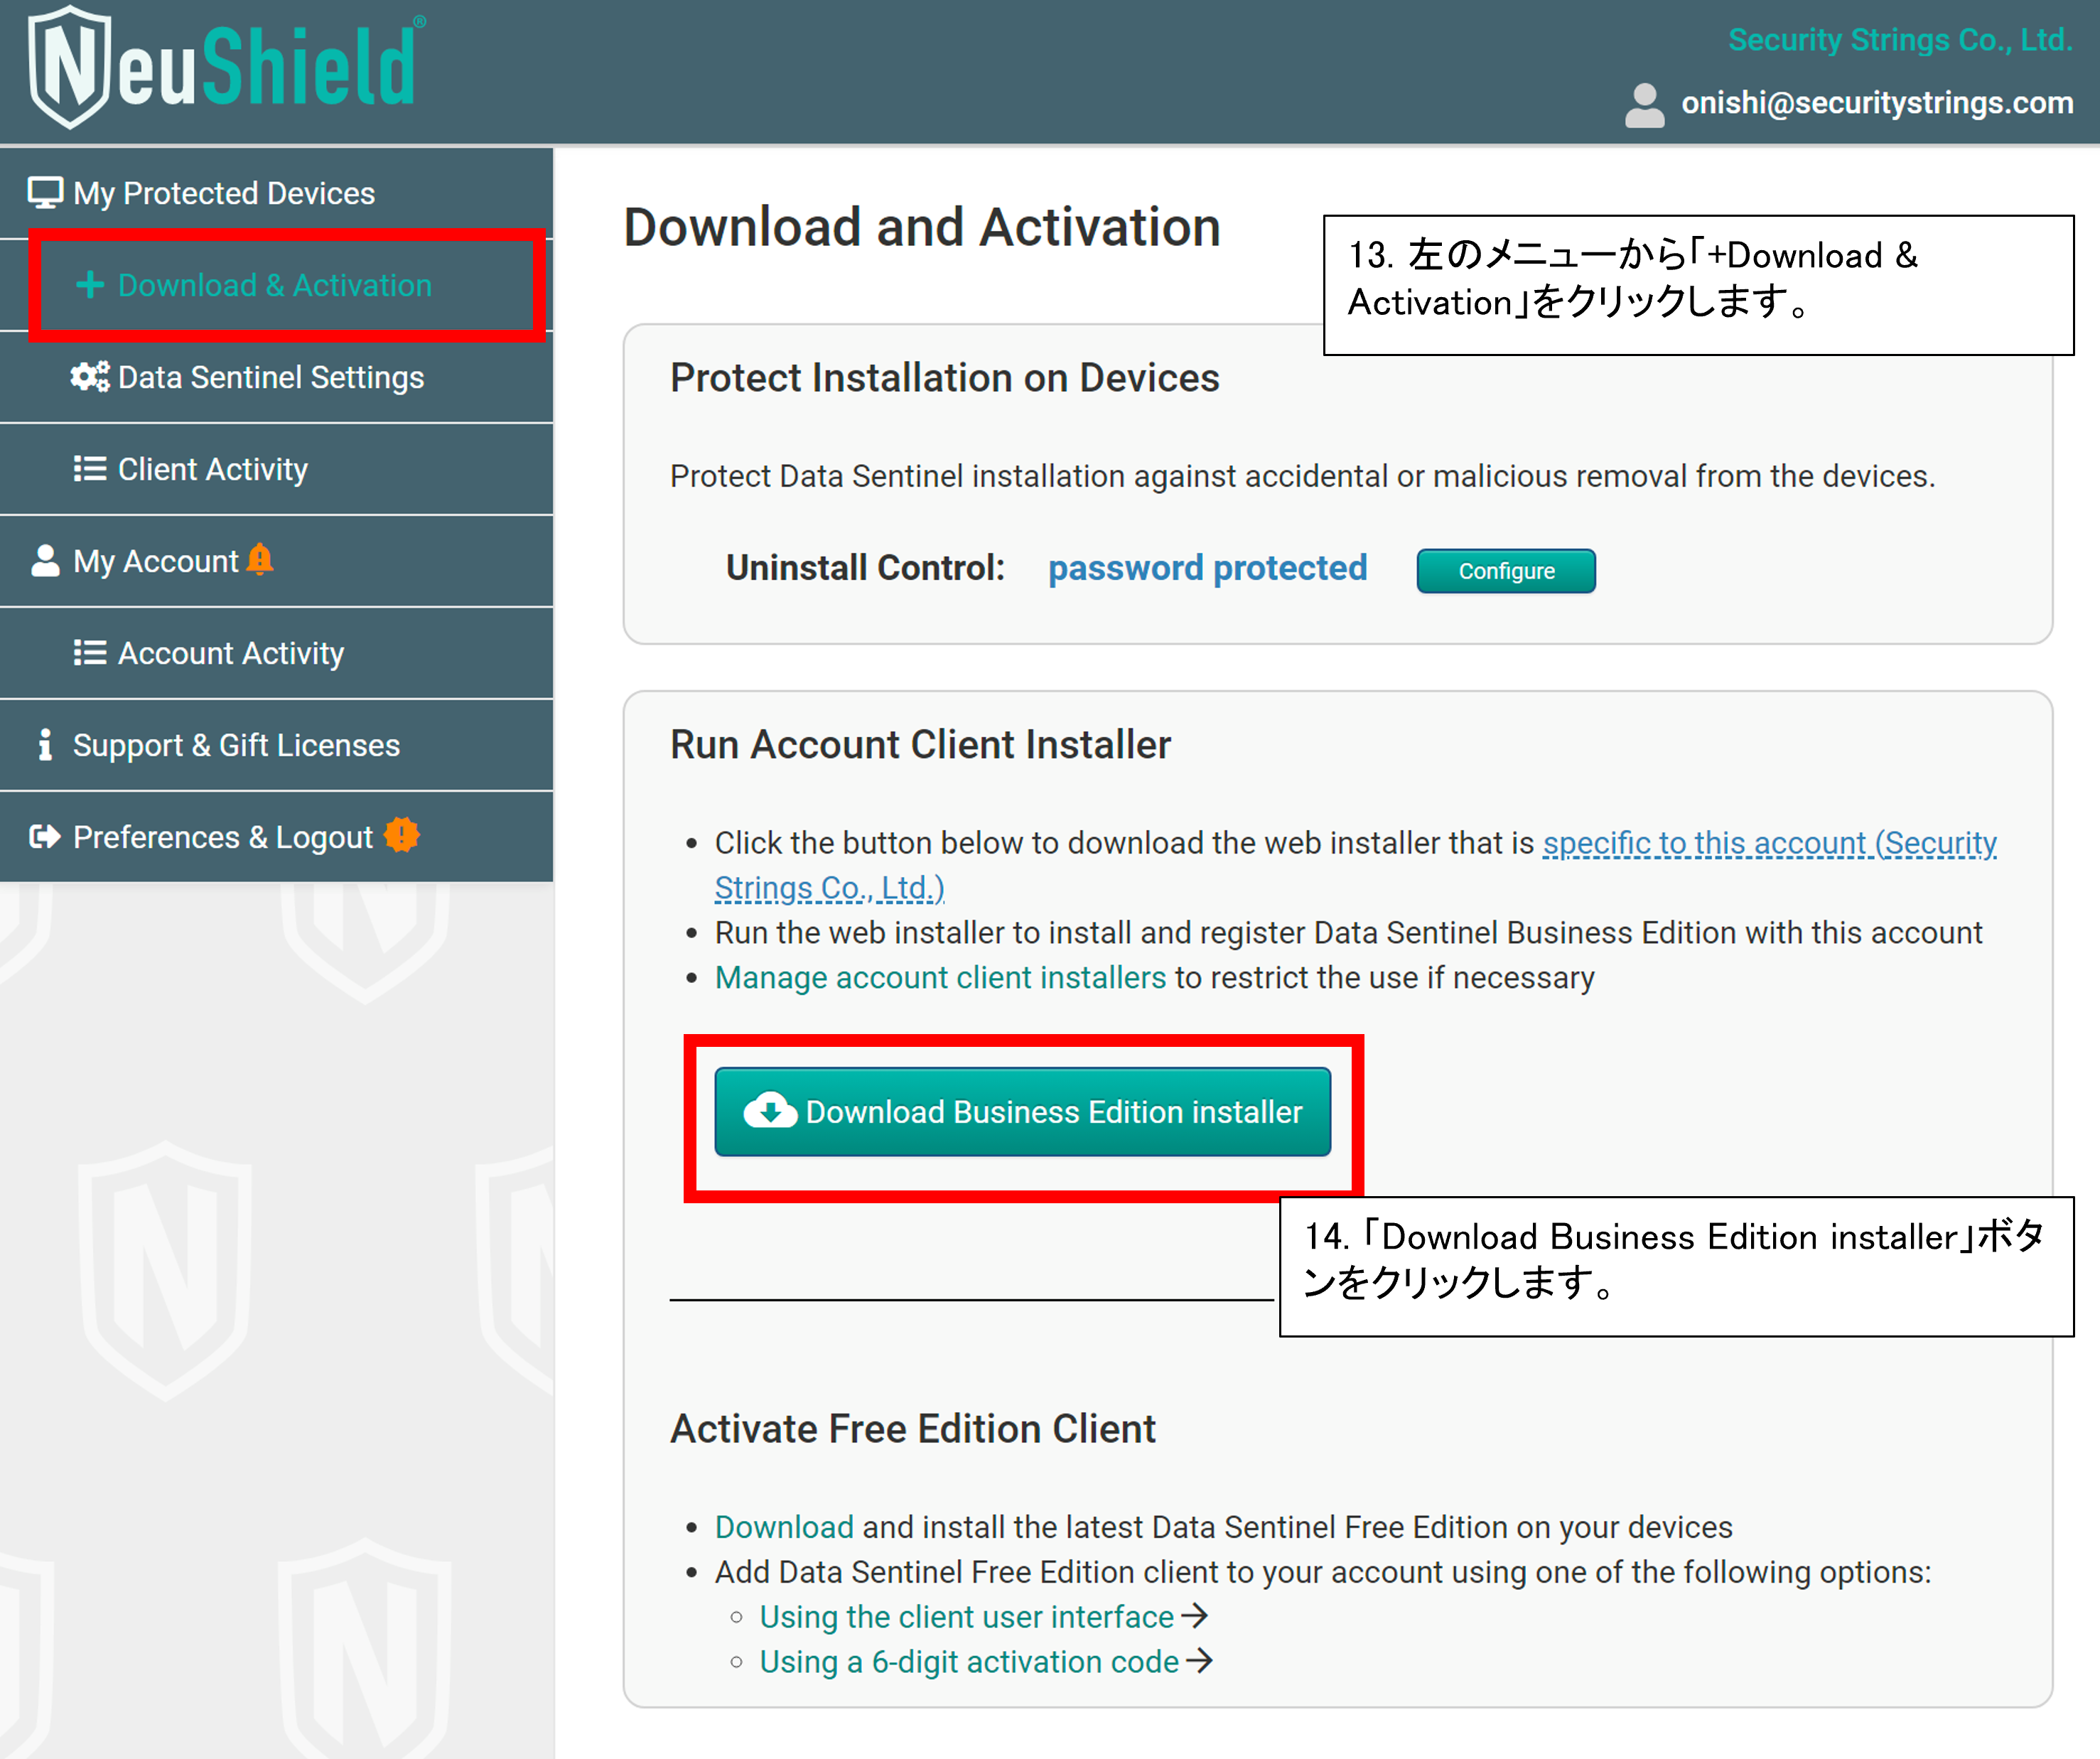Click the Download and Activation page heading
Viewport: 2100px width, 1759px height.
point(922,228)
